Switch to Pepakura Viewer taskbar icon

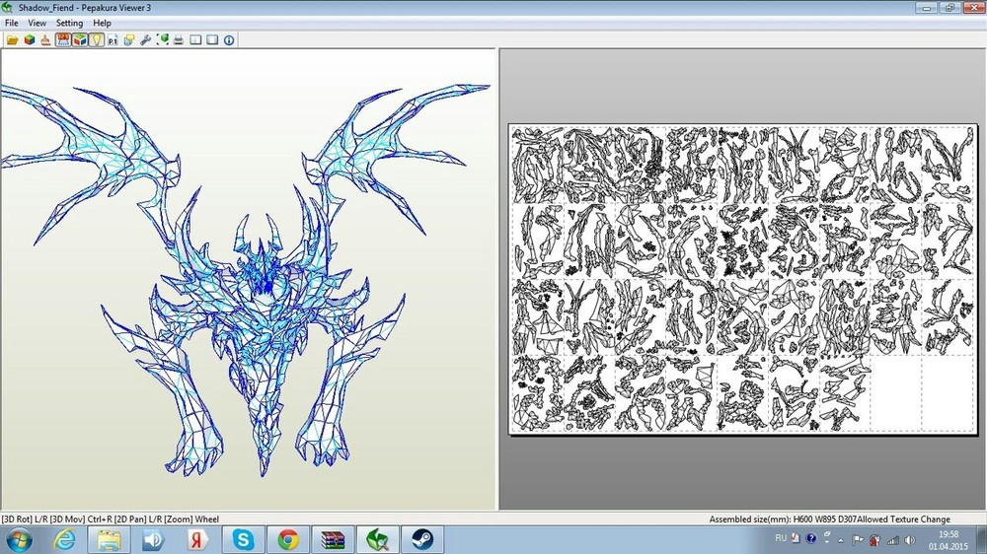(378, 539)
